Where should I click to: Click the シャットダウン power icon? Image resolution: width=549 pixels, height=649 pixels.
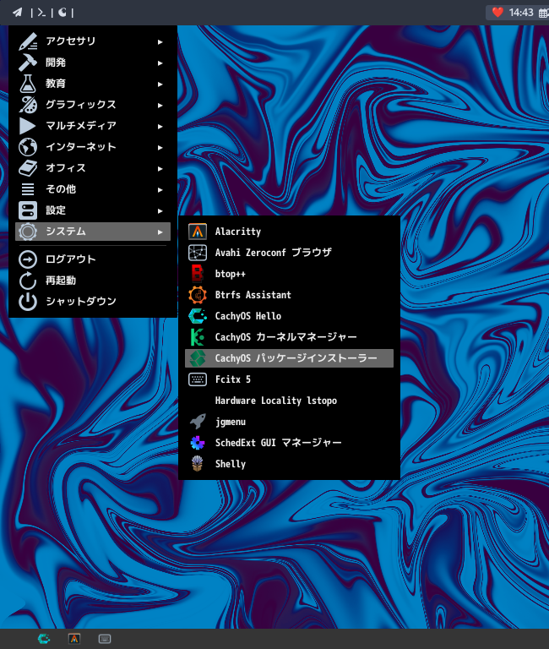(x=28, y=302)
